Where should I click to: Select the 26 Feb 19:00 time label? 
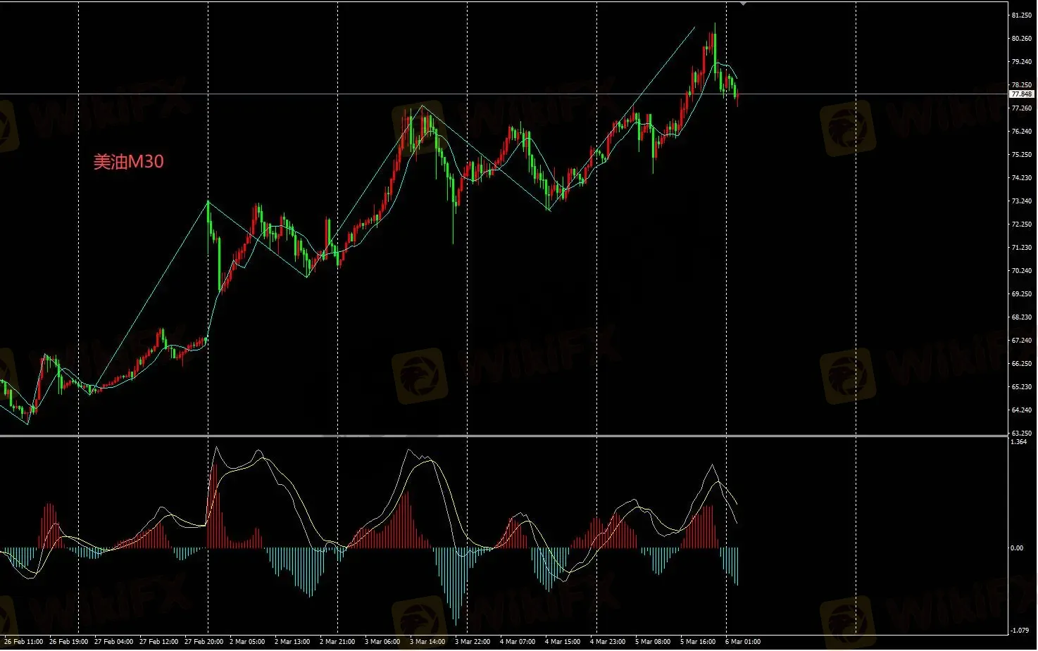click(68, 642)
